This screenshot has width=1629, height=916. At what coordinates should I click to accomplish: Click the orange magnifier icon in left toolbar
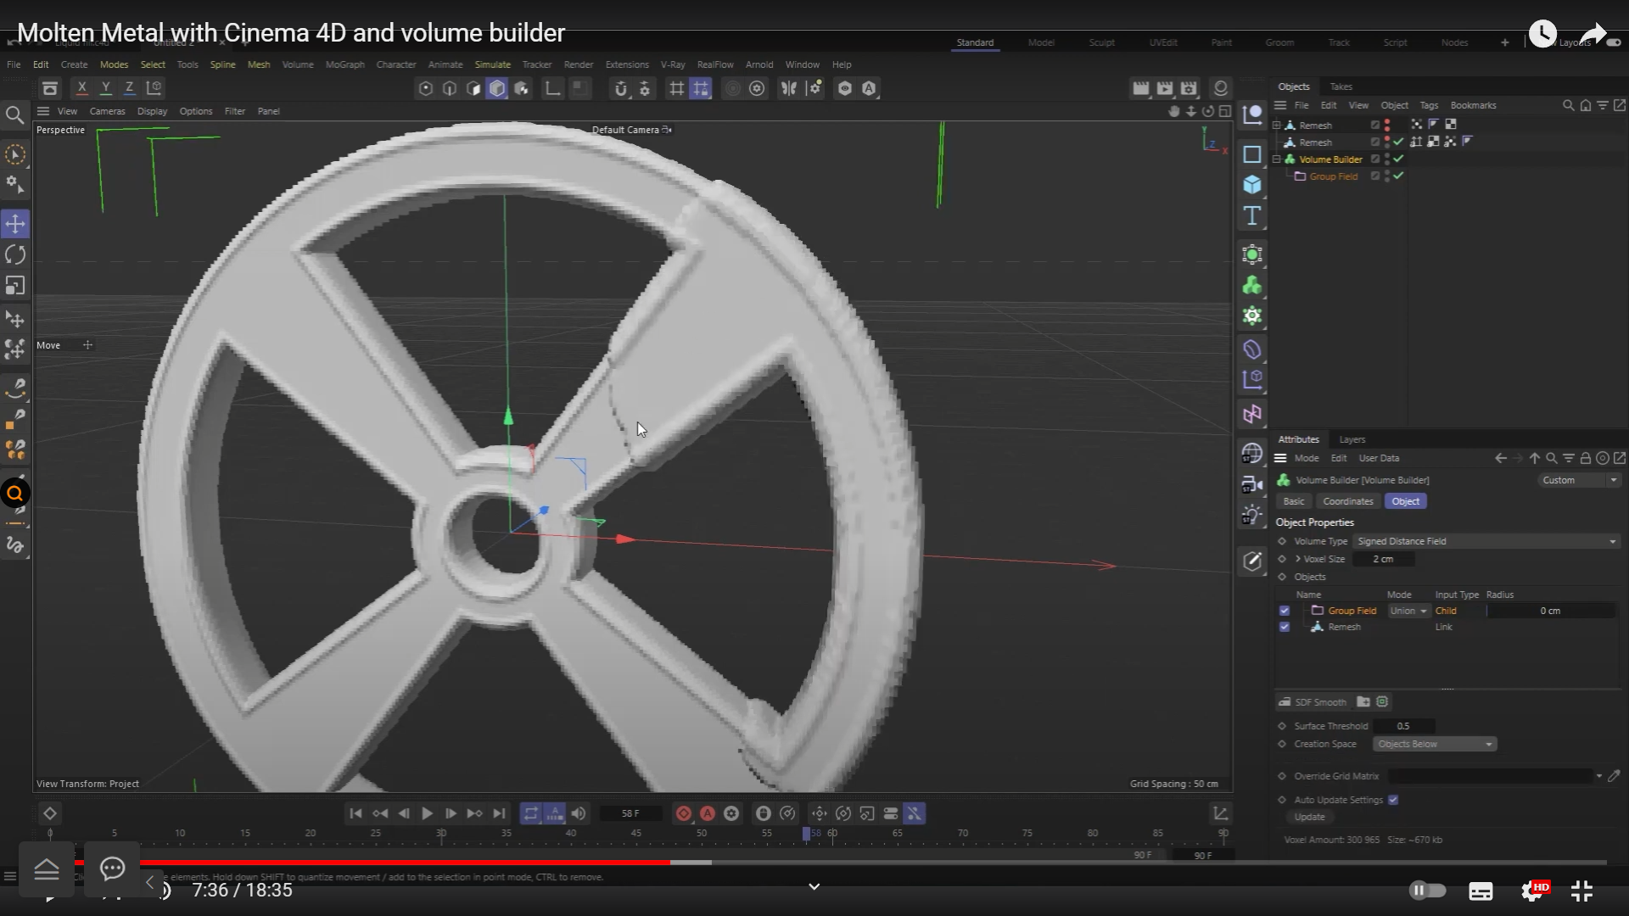pyautogui.click(x=15, y=494)
